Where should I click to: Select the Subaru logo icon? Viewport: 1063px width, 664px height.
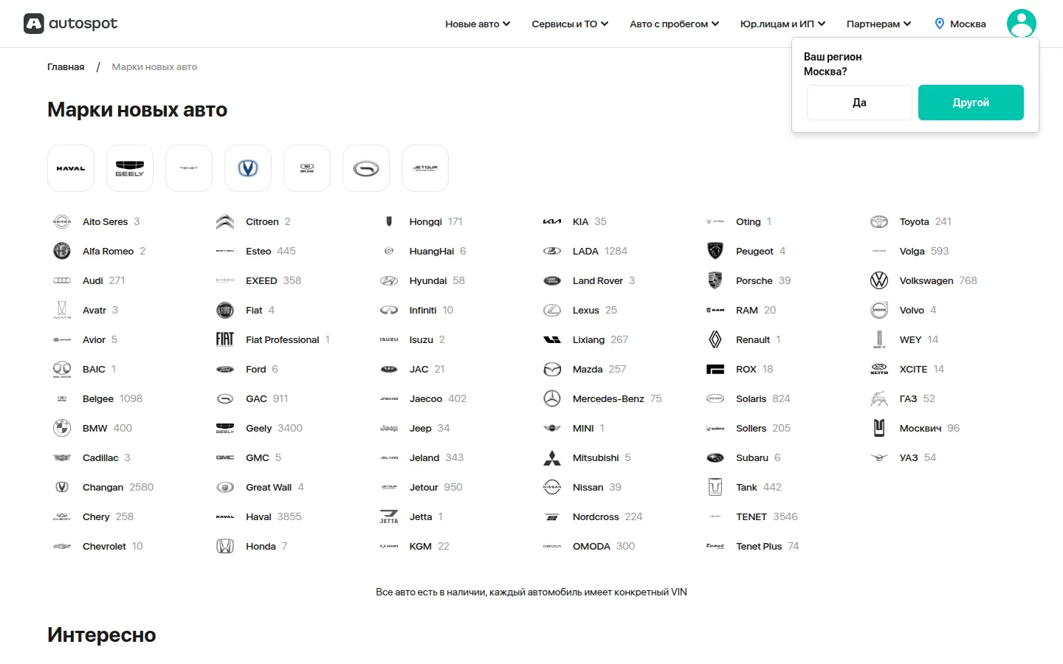[x=715, y=457]
